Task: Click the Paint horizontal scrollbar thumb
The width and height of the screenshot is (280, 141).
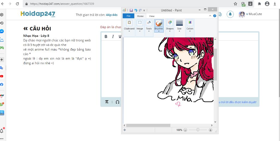Action: pos(148,125)
